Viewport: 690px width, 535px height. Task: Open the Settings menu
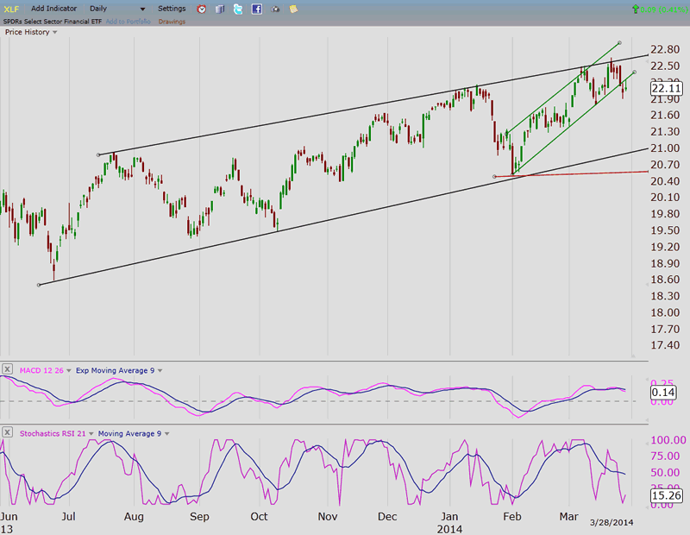[x=171, y=9]
